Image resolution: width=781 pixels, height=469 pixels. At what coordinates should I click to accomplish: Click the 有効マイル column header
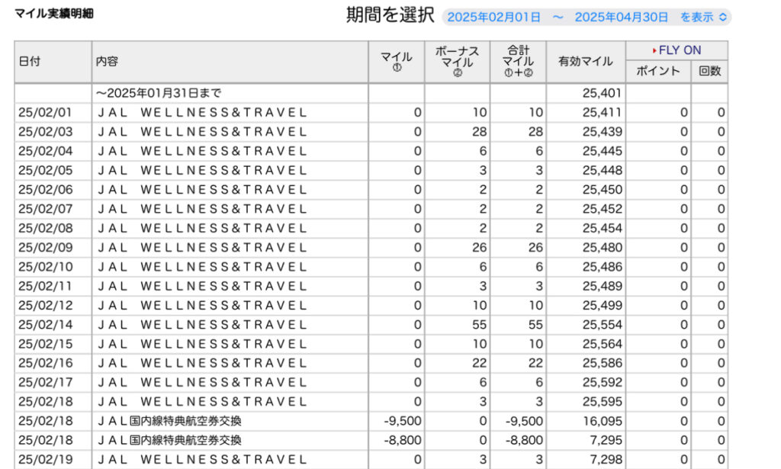pos(585,62)
